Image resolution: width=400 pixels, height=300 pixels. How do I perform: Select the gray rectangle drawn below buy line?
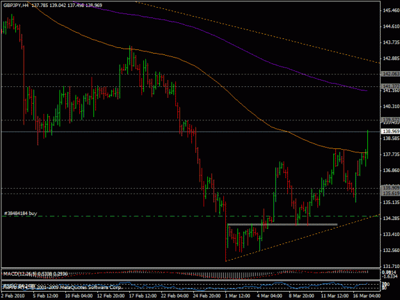(x=282, y=225)
